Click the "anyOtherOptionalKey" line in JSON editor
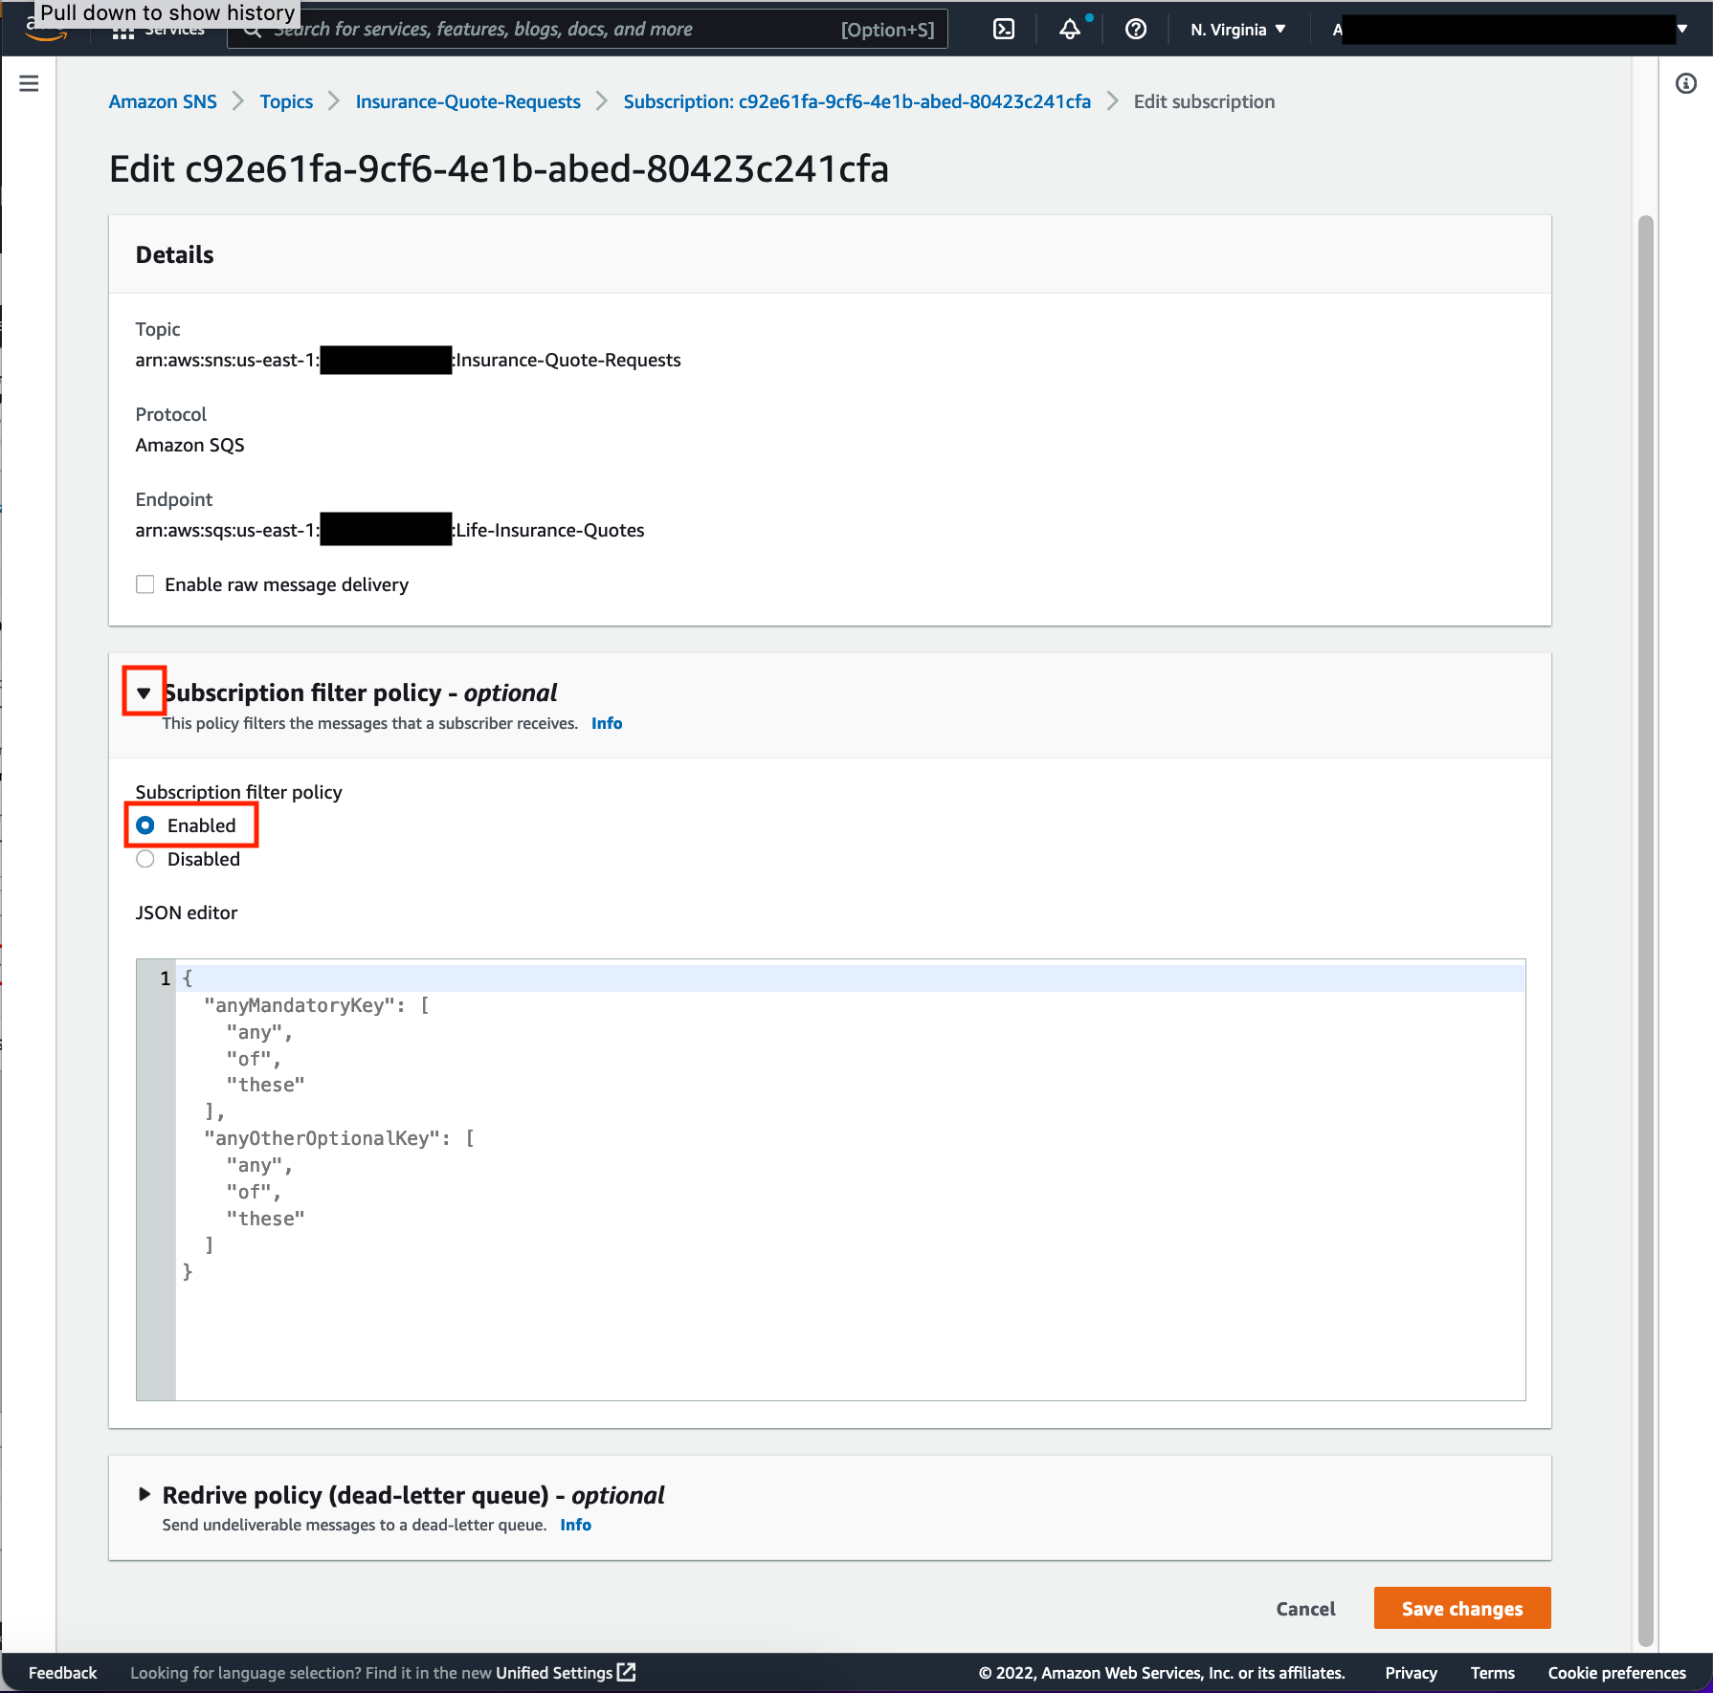The height and width of the screenshot is (1693, 1713). [x=339, y=1138]
